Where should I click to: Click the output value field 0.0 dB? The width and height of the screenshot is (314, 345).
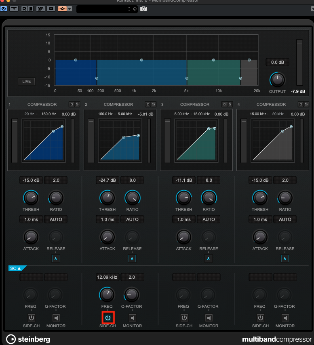[x=277, y=62]
